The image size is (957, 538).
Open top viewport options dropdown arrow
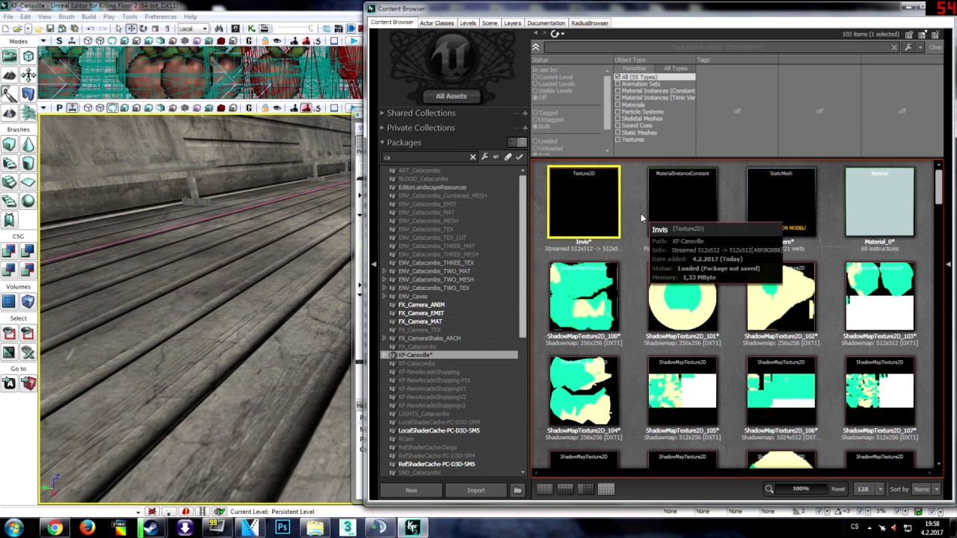(45, 41)
